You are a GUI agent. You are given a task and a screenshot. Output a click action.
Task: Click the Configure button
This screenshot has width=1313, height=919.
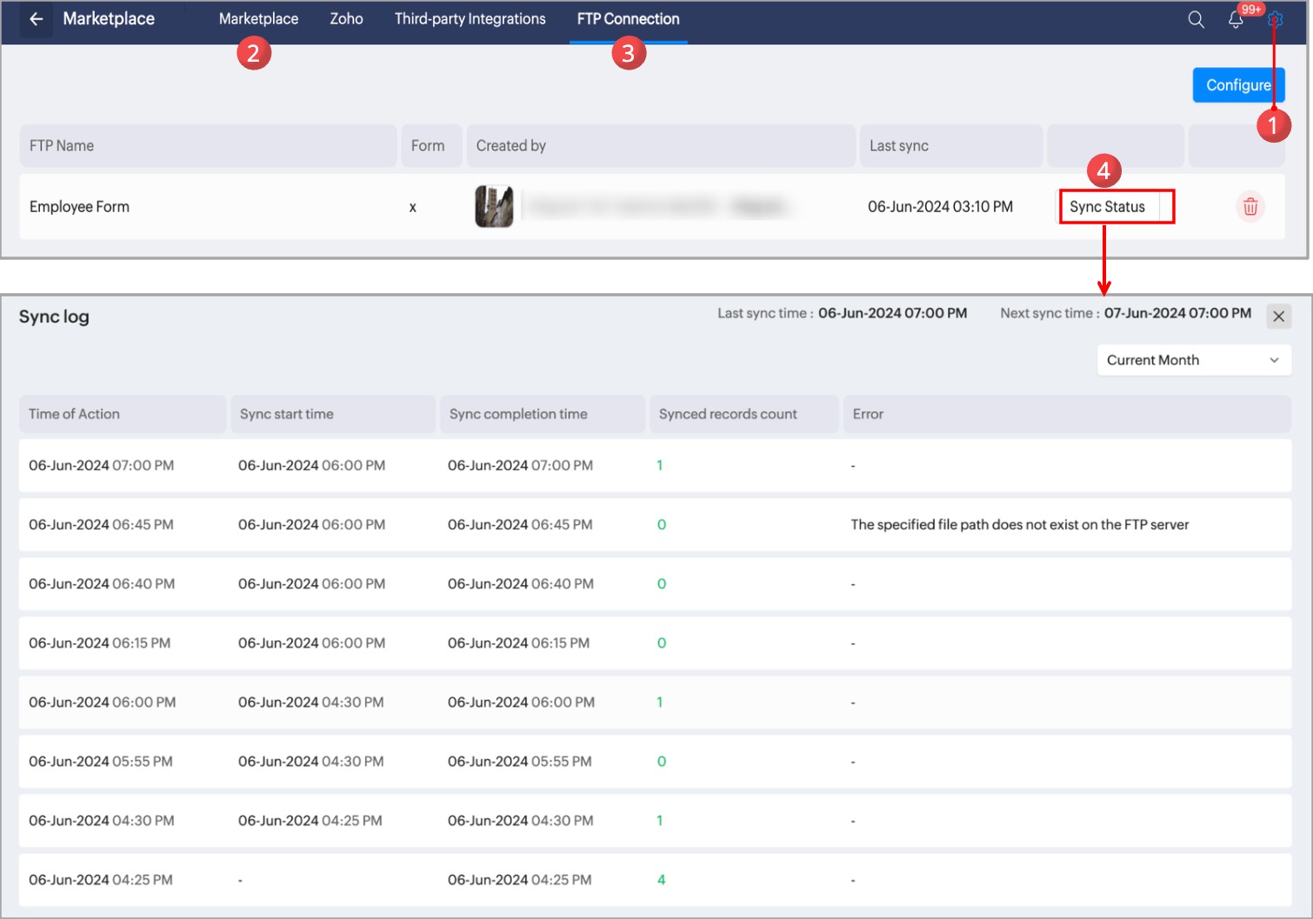[1237, 85]
